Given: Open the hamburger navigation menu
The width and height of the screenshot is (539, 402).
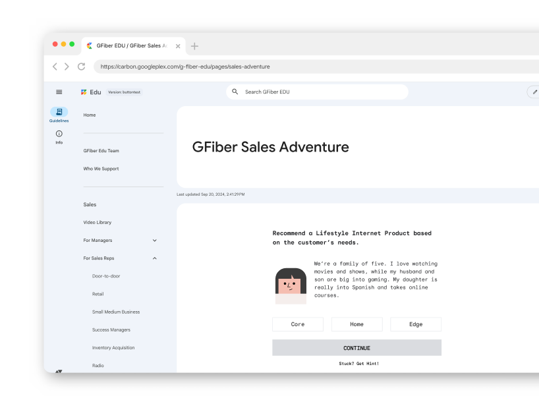Looking at the screenshot, I should point(59,92).
